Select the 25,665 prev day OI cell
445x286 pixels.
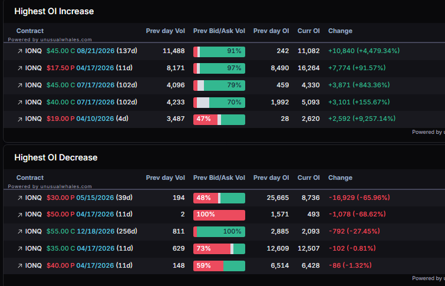coord(278,198)
